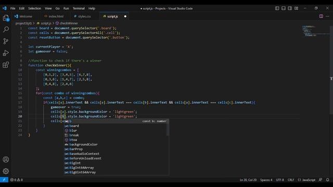Open the Terminal menu
333x187 pixels.
(79, 8)
